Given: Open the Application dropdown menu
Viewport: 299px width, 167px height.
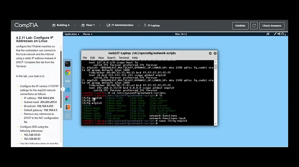Looking at the screenshot, I should pos(72,34).
